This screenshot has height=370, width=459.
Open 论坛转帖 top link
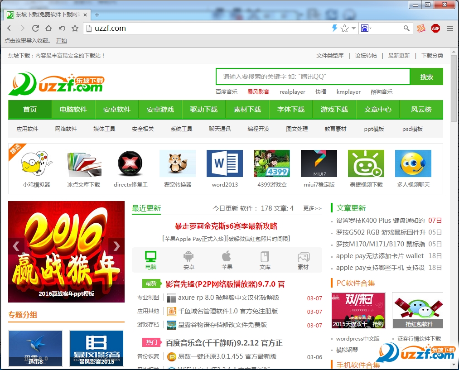pos(366,56)
